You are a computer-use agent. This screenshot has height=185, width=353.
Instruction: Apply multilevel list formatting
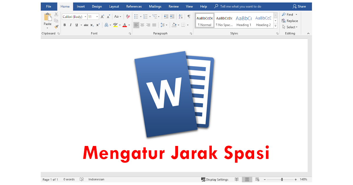click(154, 17)
